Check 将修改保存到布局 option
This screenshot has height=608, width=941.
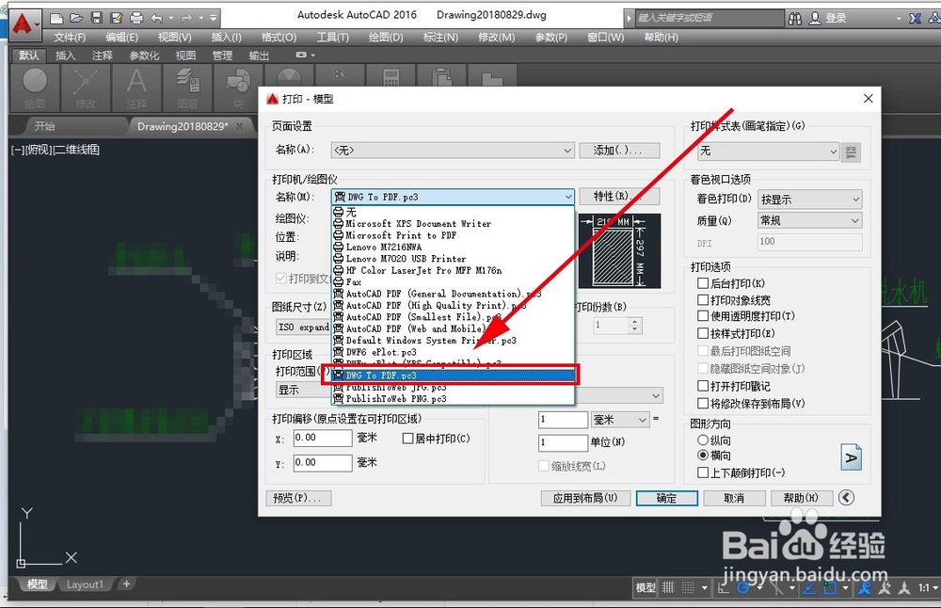(x=703, y=404)
